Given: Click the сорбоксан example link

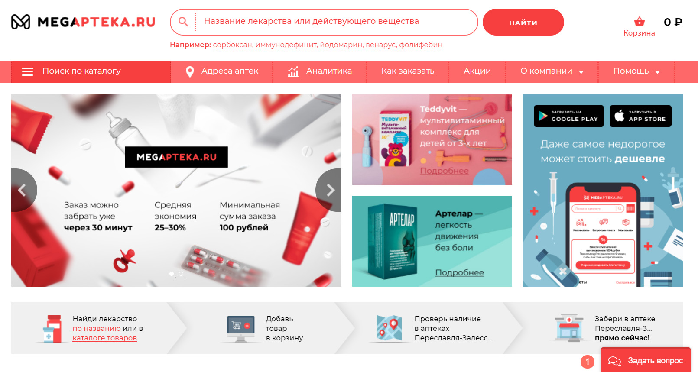Looking at the screenshot, I should point(233,45).
